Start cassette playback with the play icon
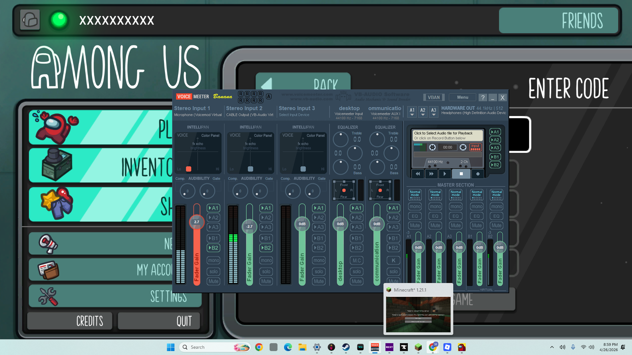The height and width of the screenshot is (355, 632). point(445,174)
